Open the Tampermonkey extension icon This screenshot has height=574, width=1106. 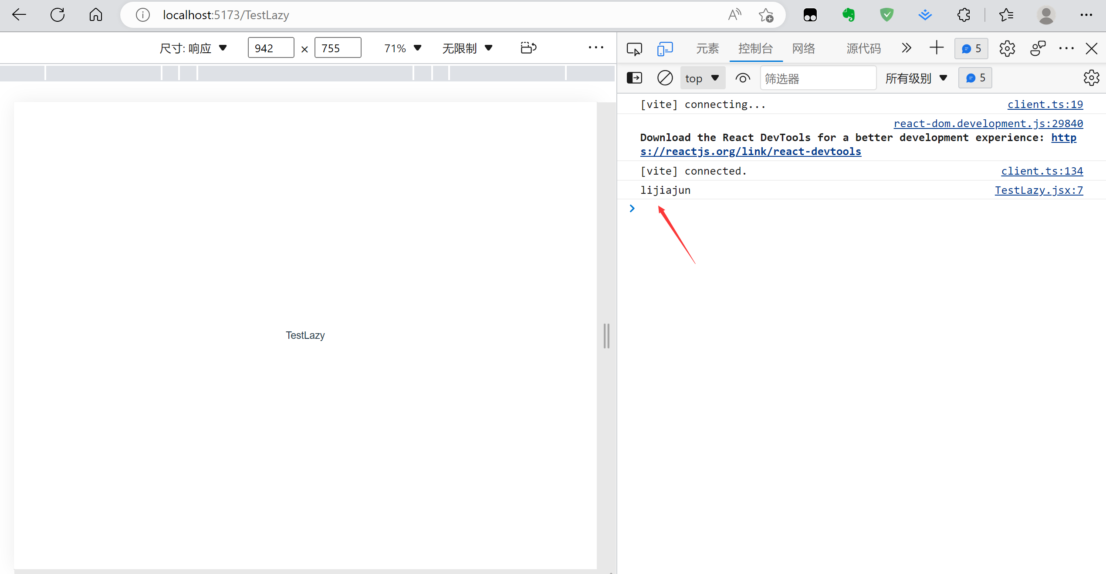[x=810, y=15]
